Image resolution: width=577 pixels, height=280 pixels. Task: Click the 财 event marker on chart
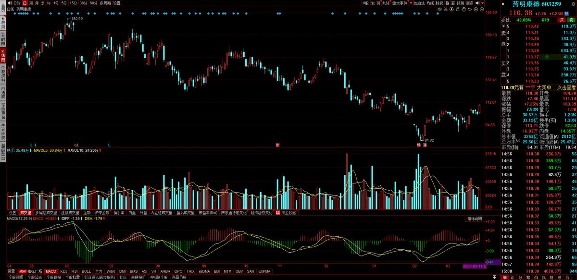point(277,145)
